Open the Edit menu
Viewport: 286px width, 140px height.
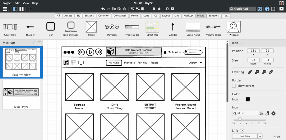tap(17, 3)
